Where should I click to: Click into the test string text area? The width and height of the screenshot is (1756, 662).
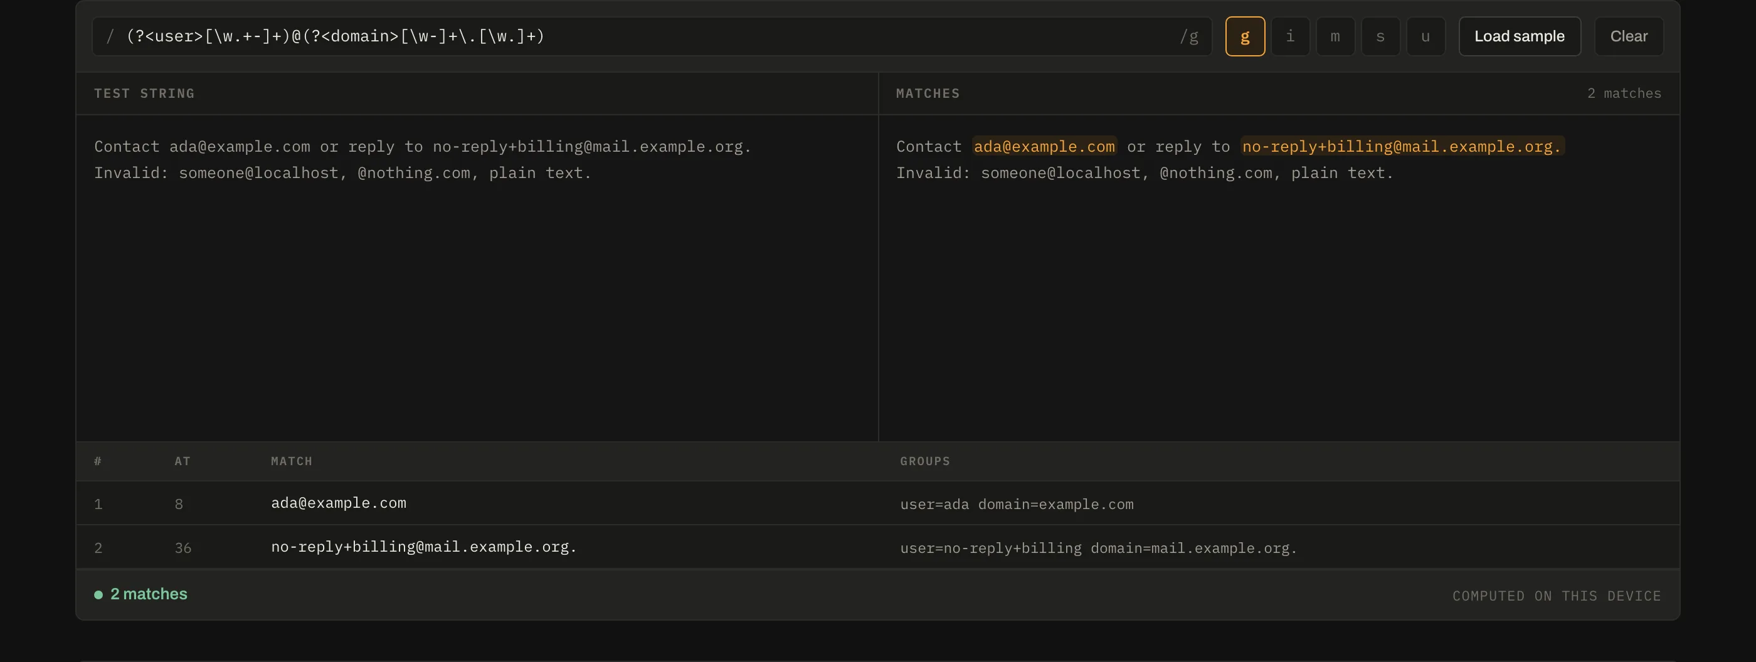pyautogui.click(x=477, y=278)
